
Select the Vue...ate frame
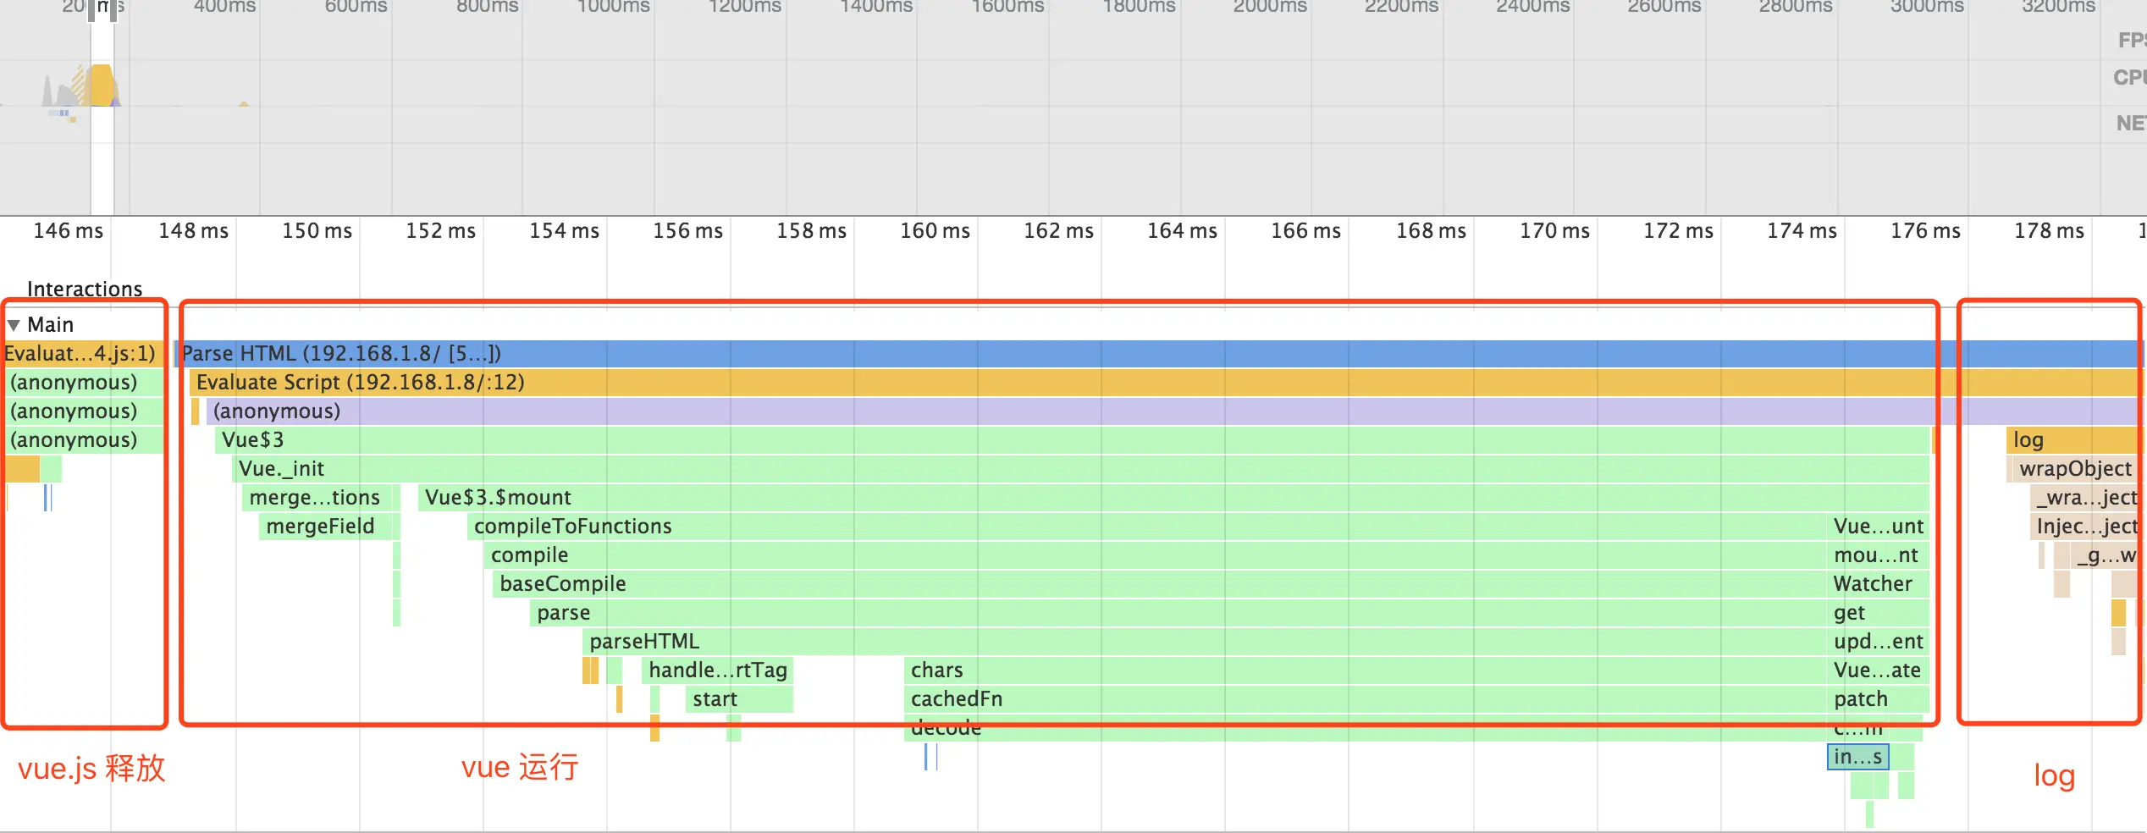point(1879,670)
